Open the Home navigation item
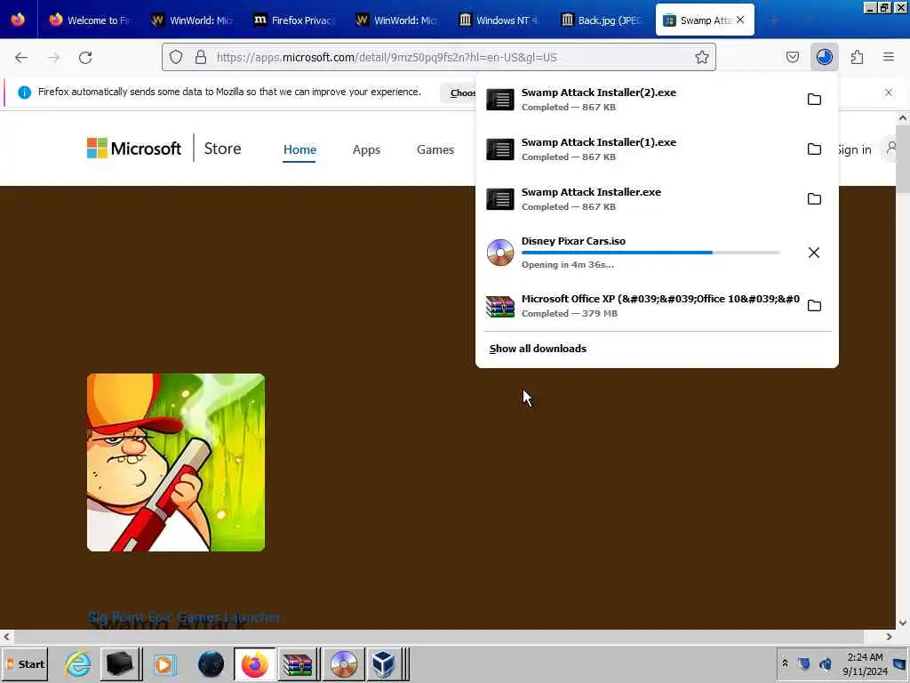 point(299,149)
